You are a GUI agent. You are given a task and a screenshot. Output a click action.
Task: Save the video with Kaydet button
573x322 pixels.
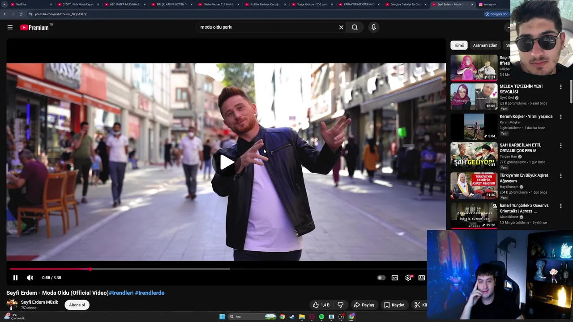[394, 305]
